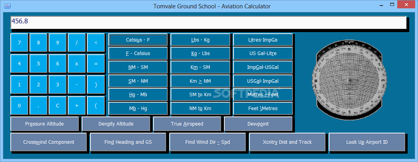
Task: Click the opening parenthesis key
Action: [x=96, y=105]
